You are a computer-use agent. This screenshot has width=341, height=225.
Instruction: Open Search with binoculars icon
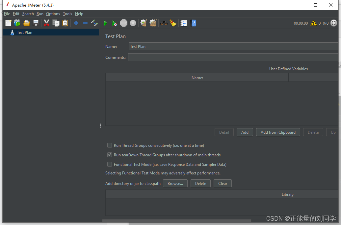click(164, 23)
